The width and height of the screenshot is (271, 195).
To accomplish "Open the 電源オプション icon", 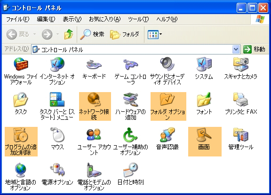I will 57,174.
